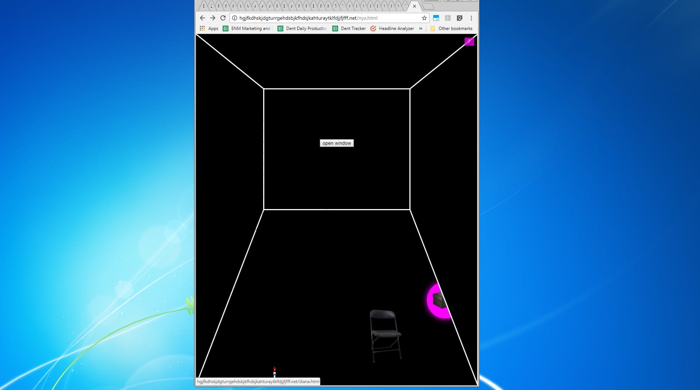Viewport: 700px width, 390px height.
Task: Click the magenta question mark button
Action: (469, 42)
